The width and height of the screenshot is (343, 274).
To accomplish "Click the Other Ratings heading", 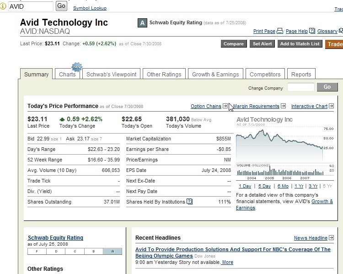I will 45,269.
